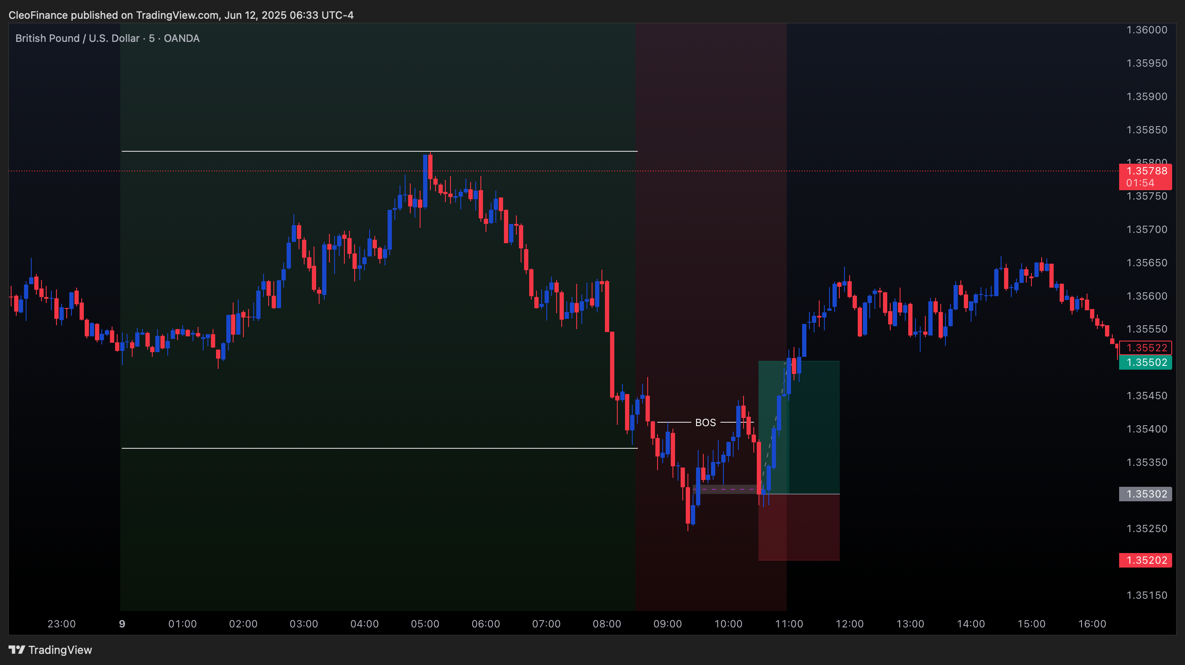1185x665 pixels.
Task: Click the 10:00 time axis label
Action: click(728, 624)
